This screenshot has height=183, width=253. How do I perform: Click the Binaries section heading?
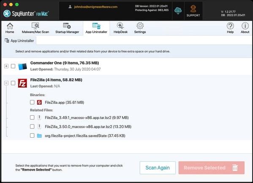click(38, 95)
